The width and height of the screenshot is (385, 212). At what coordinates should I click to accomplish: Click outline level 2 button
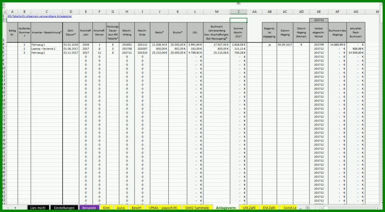click(x=3, y=7)
